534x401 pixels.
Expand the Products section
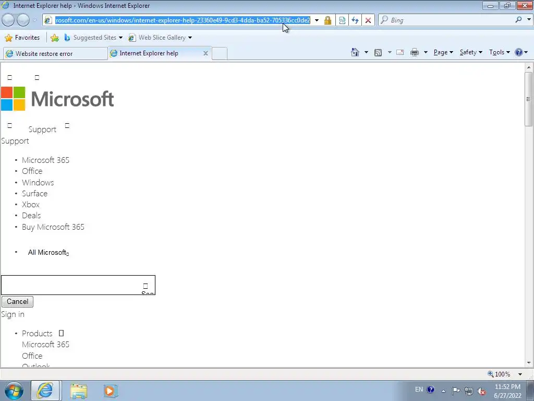(43, 333)
